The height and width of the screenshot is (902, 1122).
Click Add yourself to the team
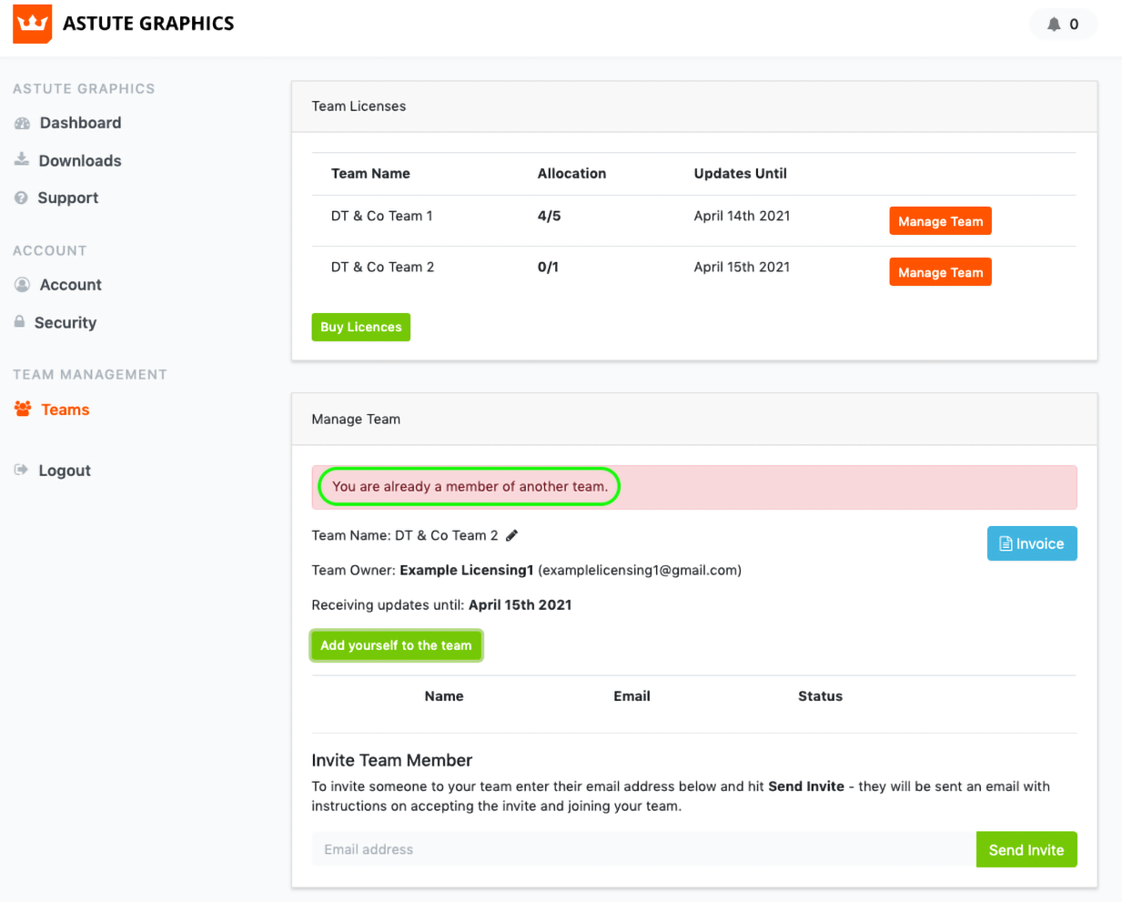[x=396, y=645]
